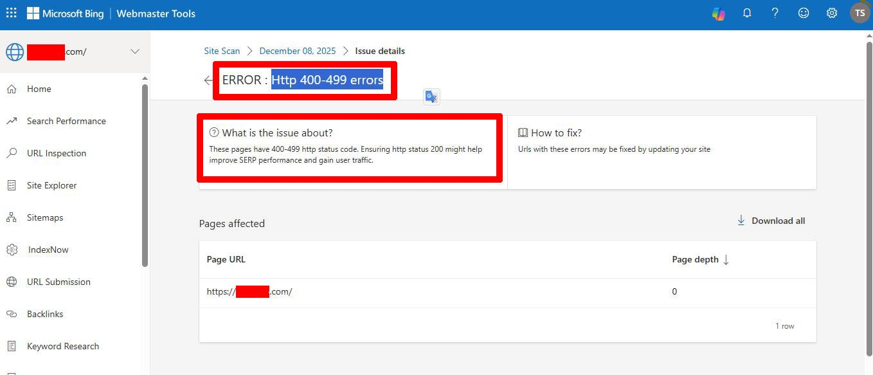The image size is (873, 375).
Task: Open the TS account profile menu
Action: tap(860, 13)
